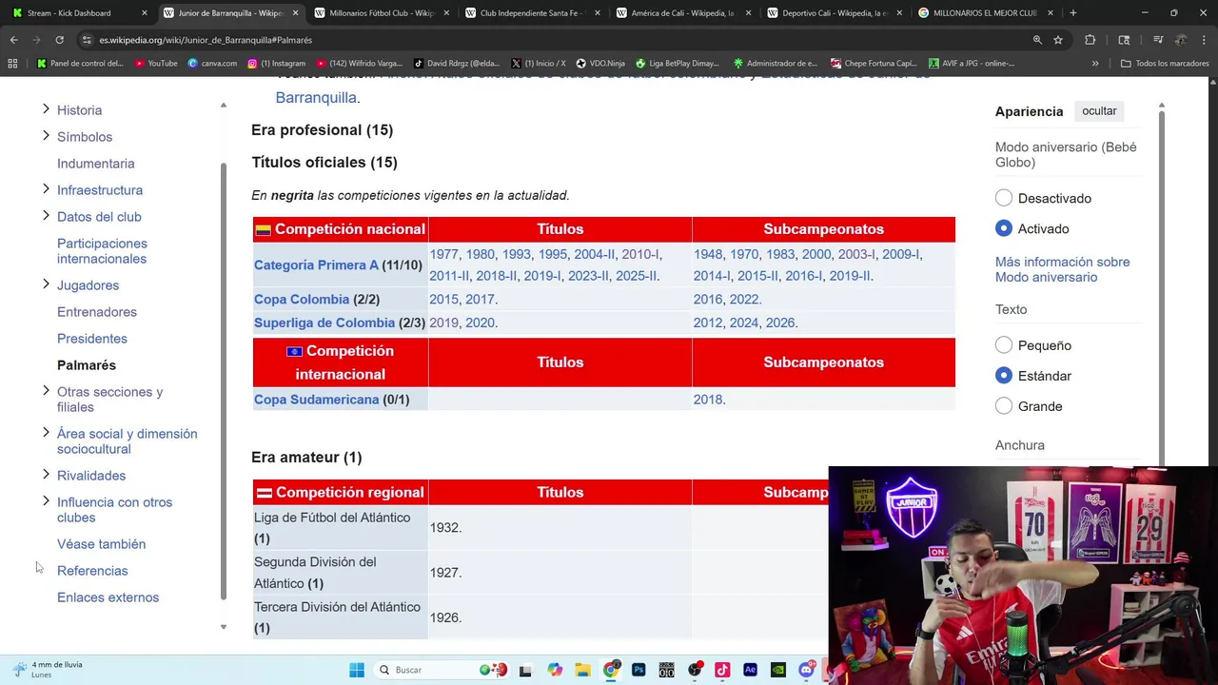Open the VDO.Ninja bookmark

[x=600, y=64]
